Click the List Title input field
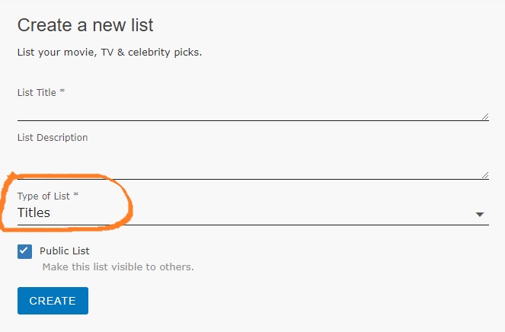Screen dimensions: 505x332 [250, 111]
